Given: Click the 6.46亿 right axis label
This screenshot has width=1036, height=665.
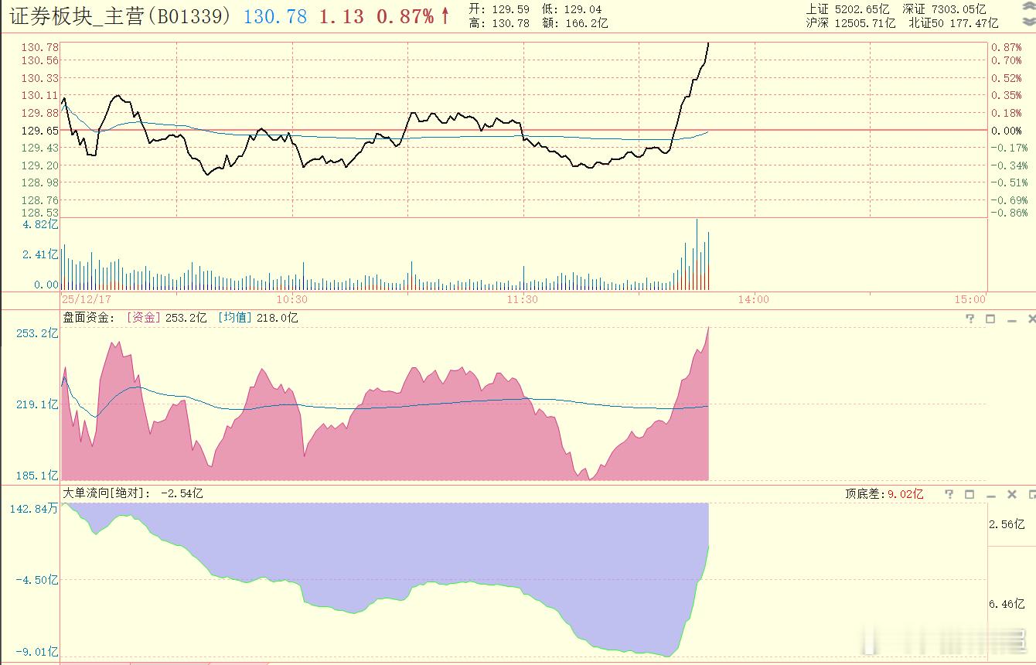Looking at the screenshot, I should (x=1007, y=604).
